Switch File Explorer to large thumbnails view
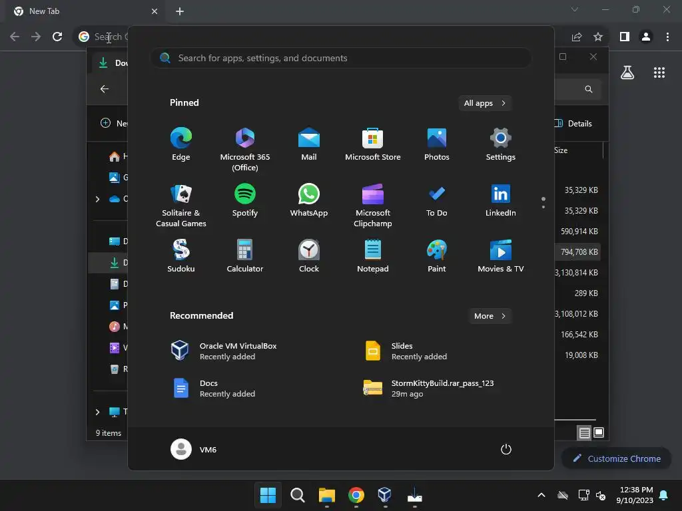 point(599,432)
